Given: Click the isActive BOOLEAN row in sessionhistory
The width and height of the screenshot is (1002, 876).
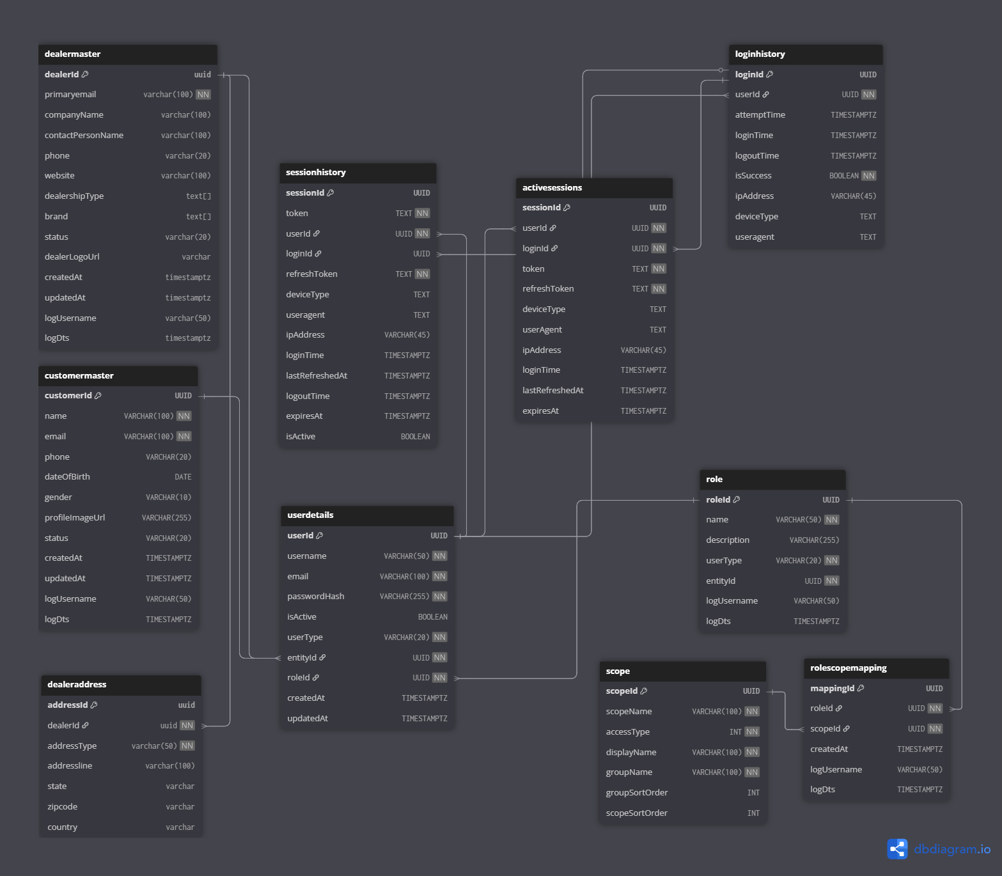Looking at the screenshot, I should coord(357,436).
